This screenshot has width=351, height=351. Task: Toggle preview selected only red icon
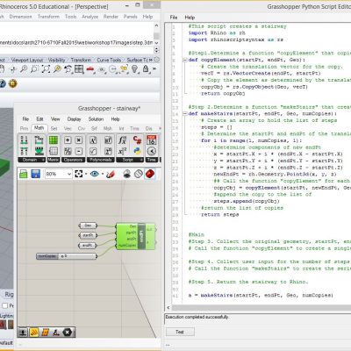click(150, 174)
